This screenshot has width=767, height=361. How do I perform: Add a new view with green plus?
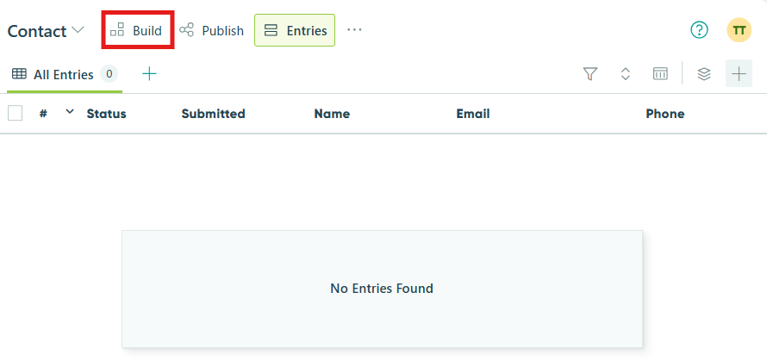point(149,74)
